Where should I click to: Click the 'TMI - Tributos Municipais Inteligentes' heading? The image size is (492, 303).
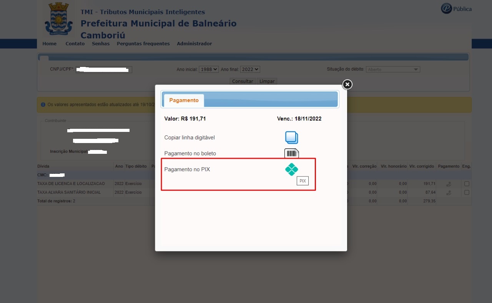pos(143,12)
